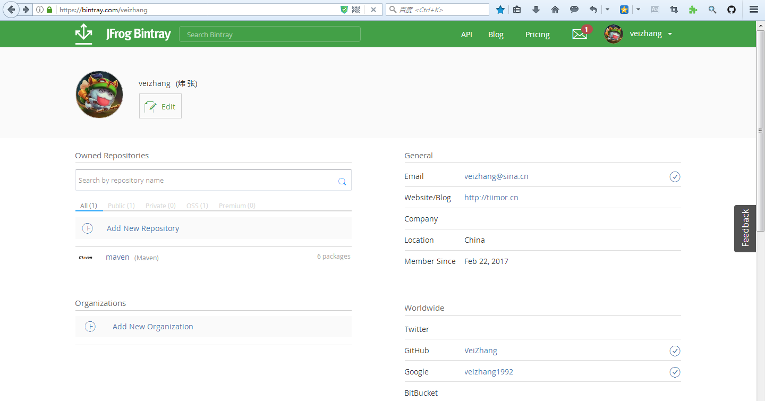Open site info icon in address bar
This screenshot has height=401, width=765.
point(40,10)
